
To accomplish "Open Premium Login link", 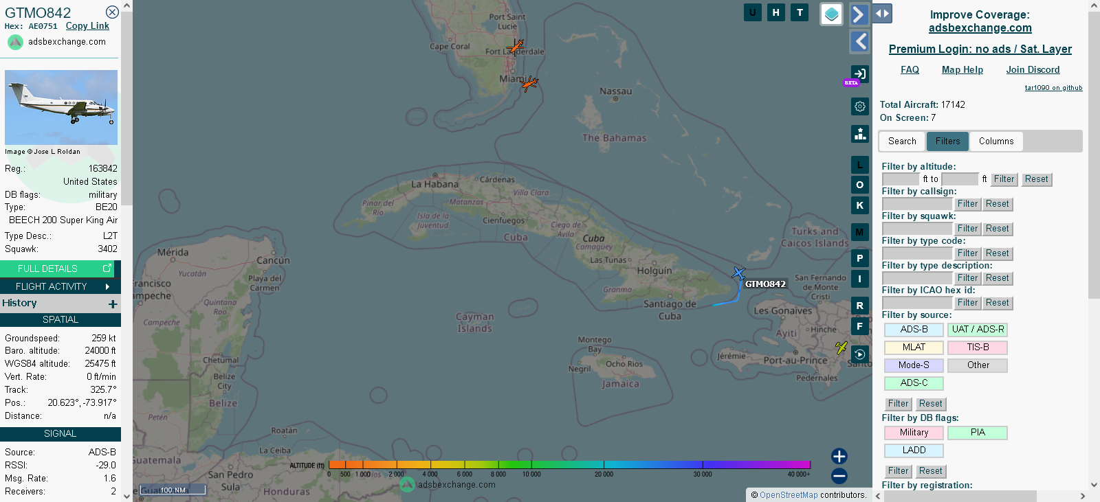I will (x=980, y=49).
